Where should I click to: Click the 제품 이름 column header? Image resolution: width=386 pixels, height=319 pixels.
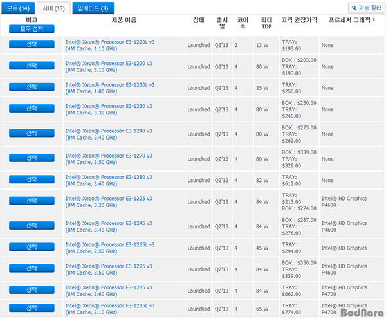coord(124,20)
